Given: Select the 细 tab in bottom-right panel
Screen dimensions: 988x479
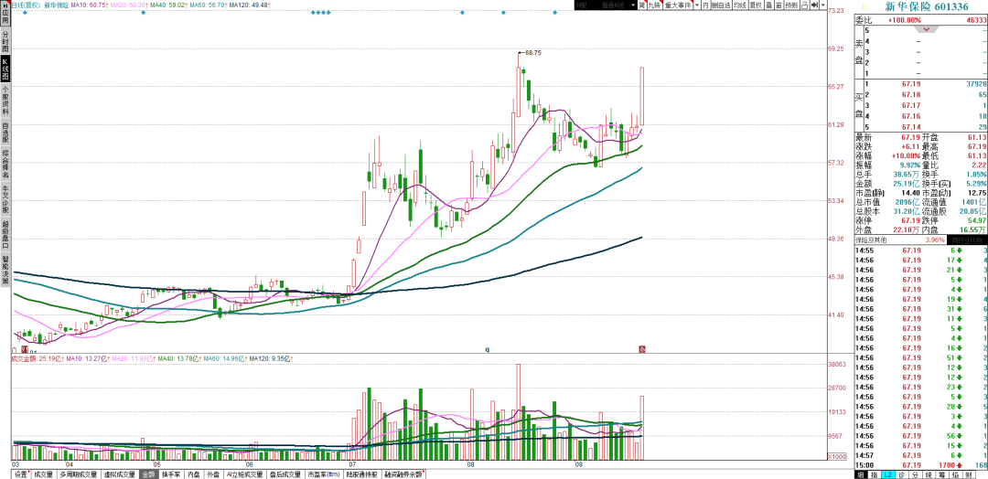Looking at the screenshot, I should [861, 474].
